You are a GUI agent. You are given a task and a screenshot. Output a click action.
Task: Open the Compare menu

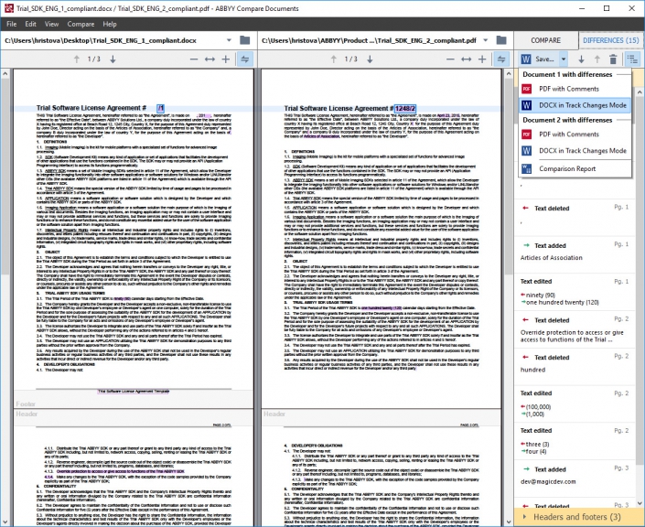81,24
